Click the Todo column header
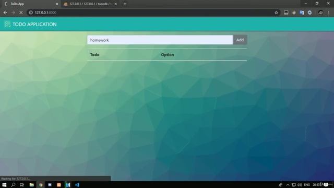Viewport: 334px width, 188px height. 94,55
